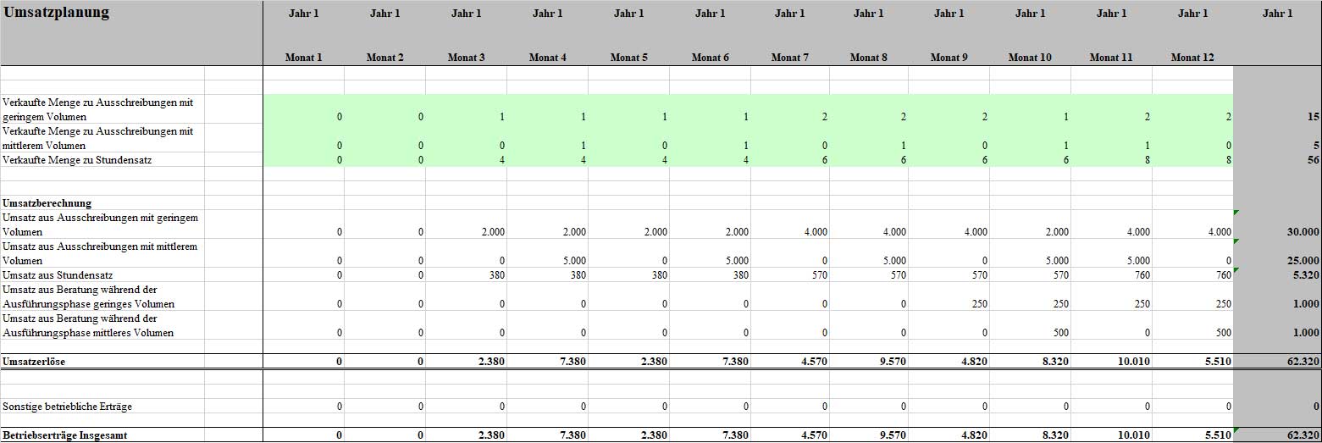Select the Monat 4 header cell
The width and height of the screenshot is (1322, 443).
click(x=547, y=58)
